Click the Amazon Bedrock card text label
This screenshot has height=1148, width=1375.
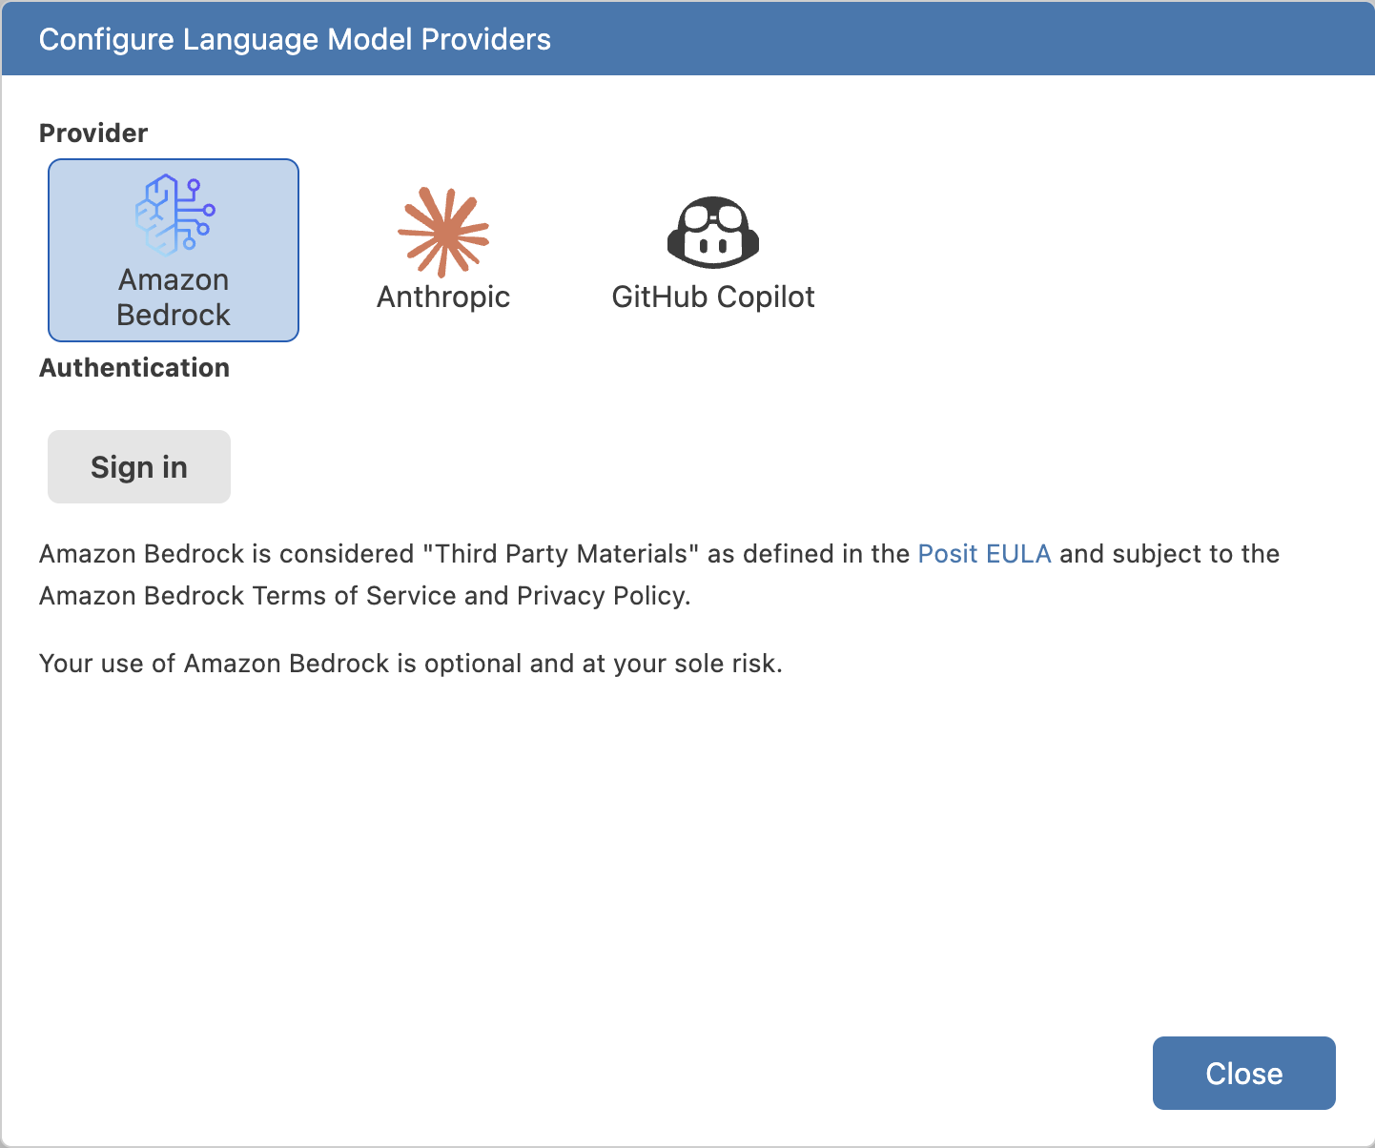173,297
